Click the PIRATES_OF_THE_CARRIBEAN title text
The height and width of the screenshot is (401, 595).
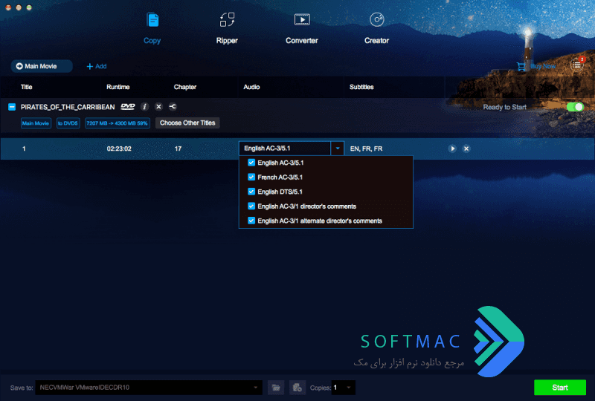pyautogui.click(x=68, y=107)
